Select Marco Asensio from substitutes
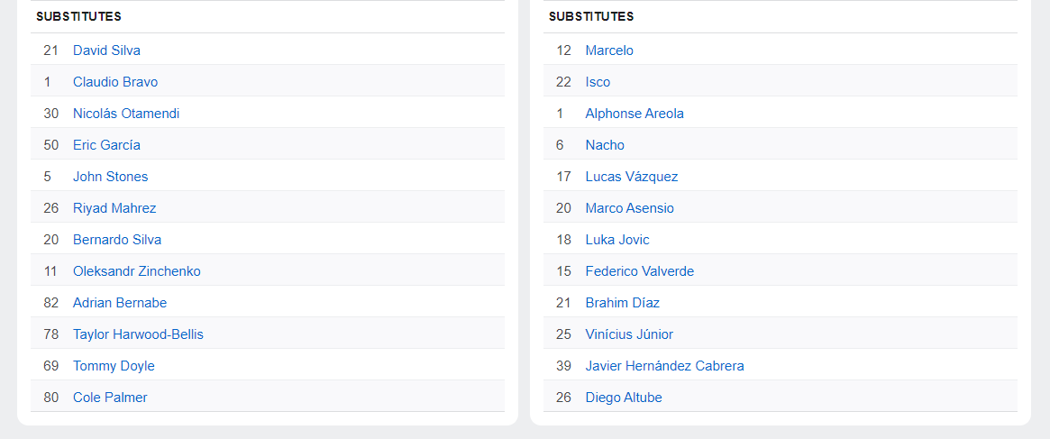 (629, 208)
